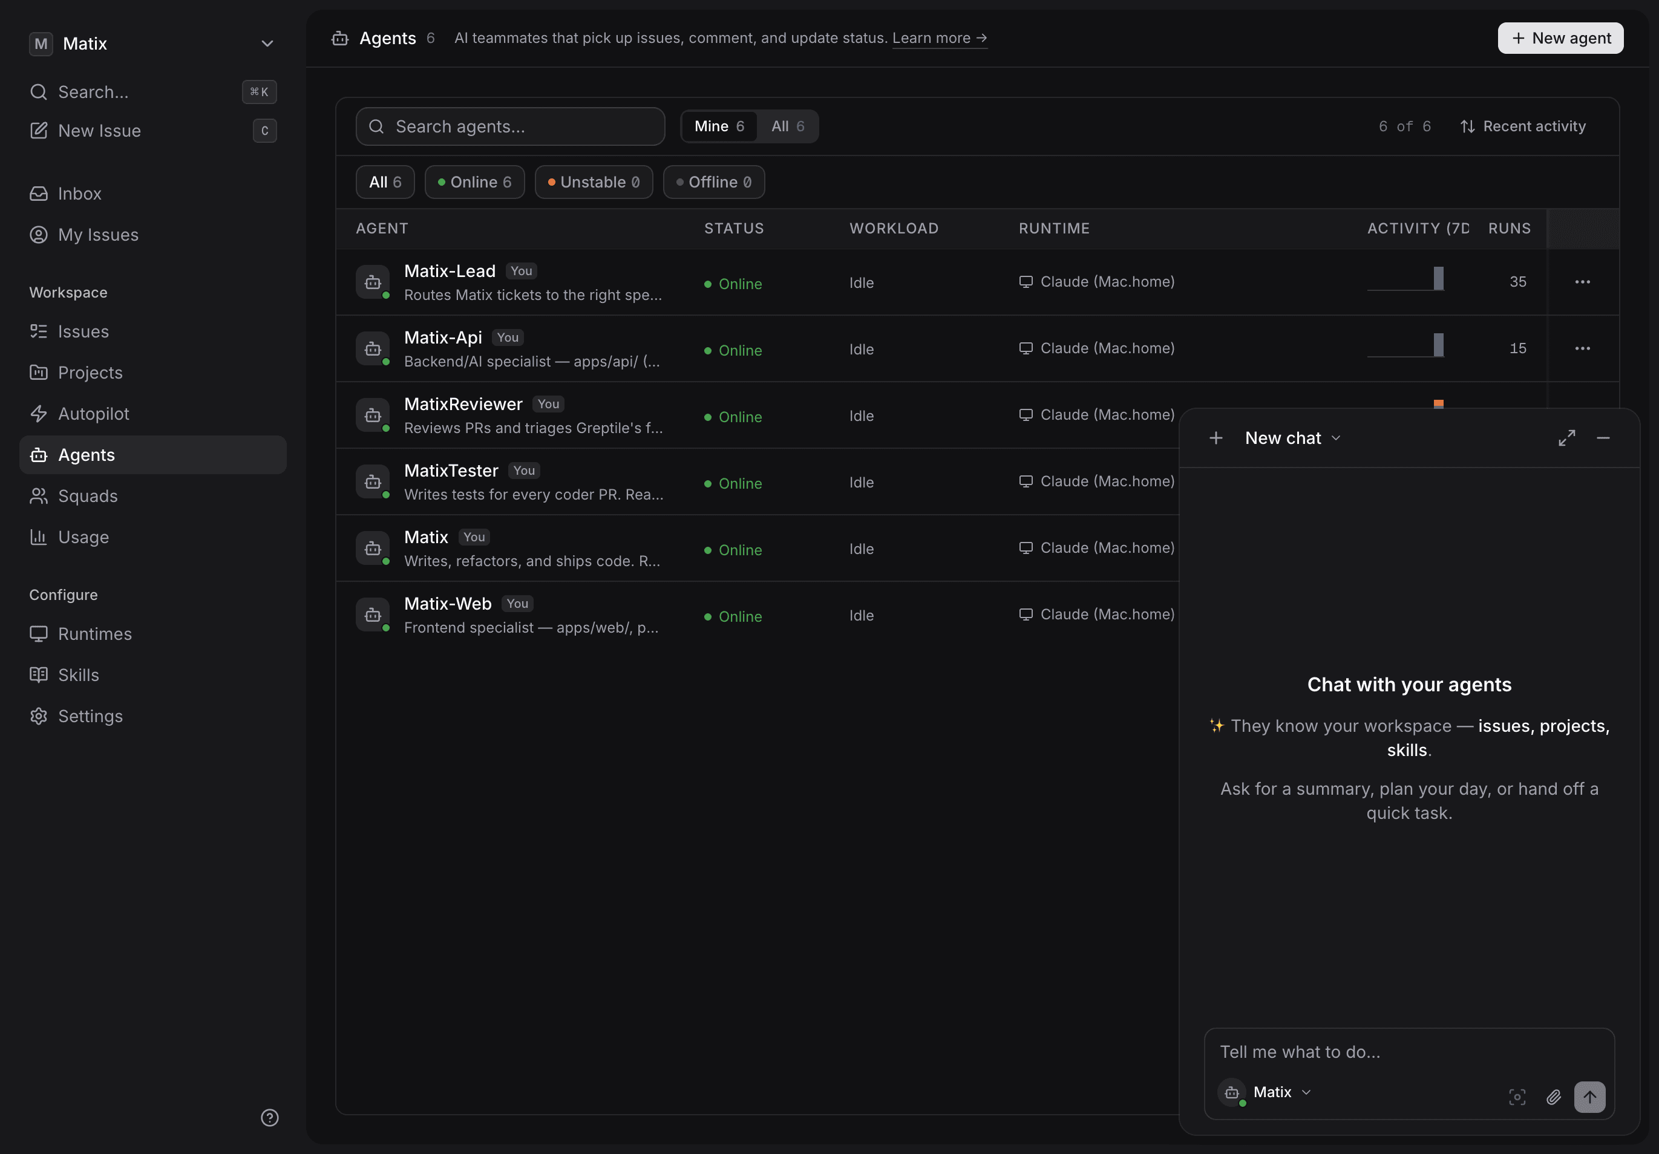This screenshot has height=1154, width=1659.
Task: Click the WORKLOAD column header
Action: point(894,228)
